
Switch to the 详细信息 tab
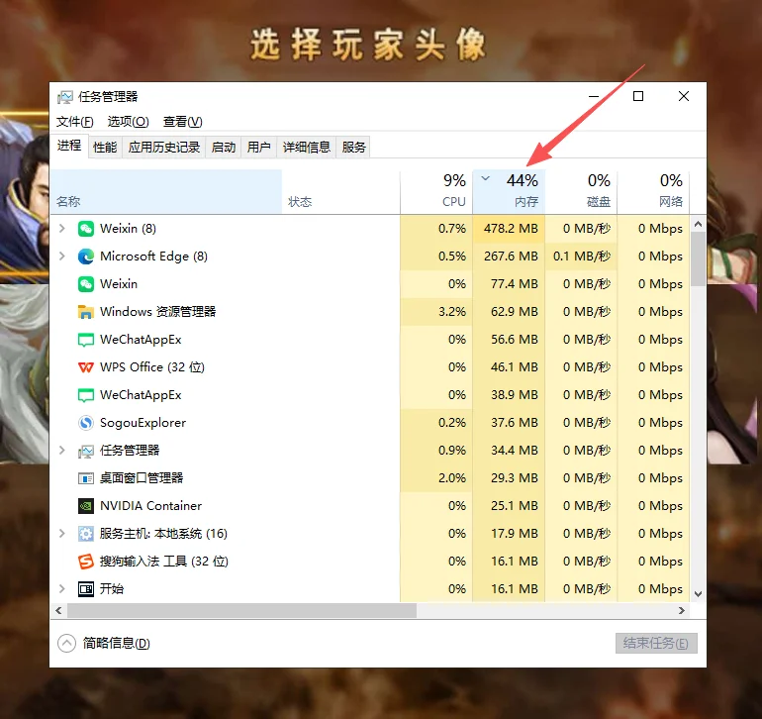coord(307,147)
